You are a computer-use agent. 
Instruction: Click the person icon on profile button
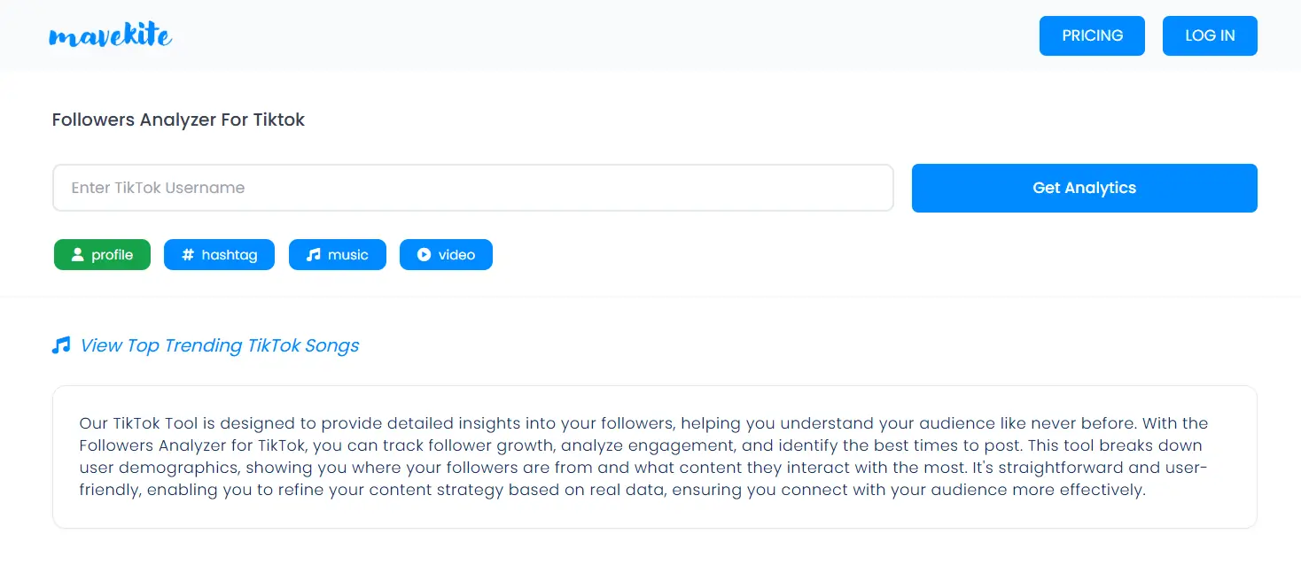[x=77, y=254]
